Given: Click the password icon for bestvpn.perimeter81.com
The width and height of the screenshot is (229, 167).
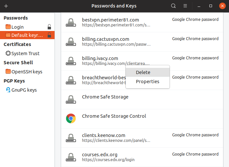Looking at the screenshot, I should [71, 23].
